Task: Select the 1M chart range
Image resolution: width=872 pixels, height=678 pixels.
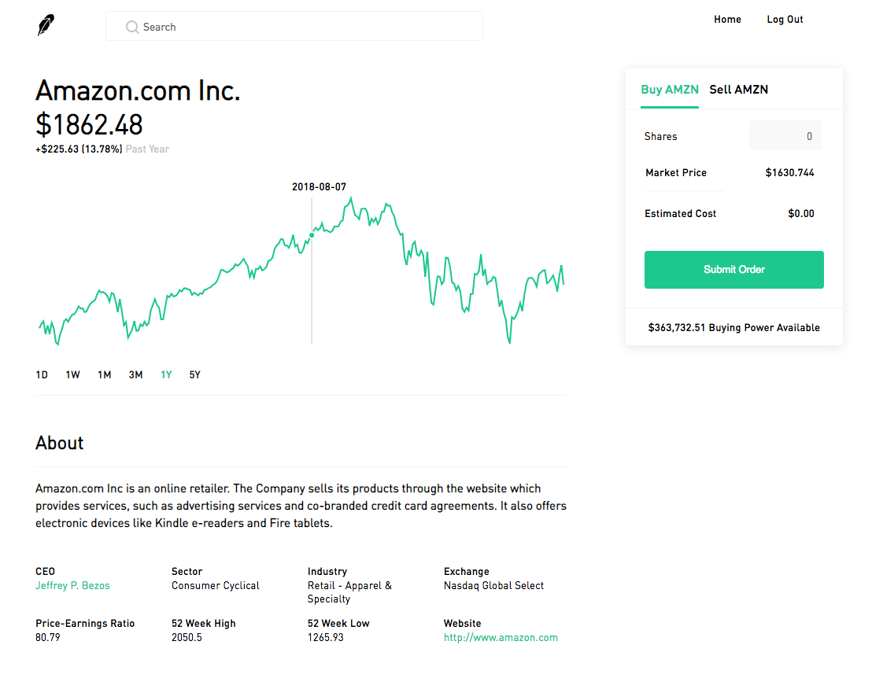Action: (x=105, y=374)
